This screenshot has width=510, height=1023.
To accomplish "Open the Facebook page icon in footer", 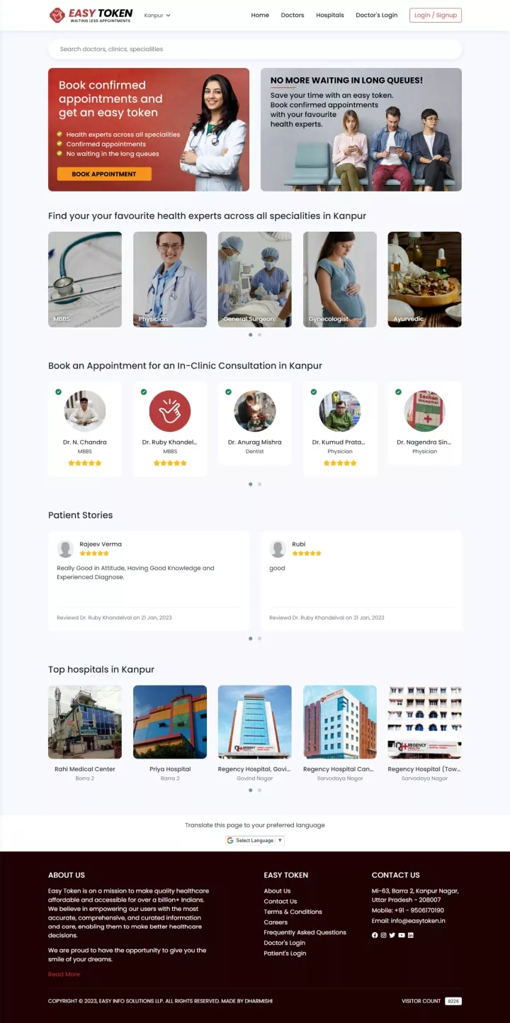I will click(x=375, y=935).
